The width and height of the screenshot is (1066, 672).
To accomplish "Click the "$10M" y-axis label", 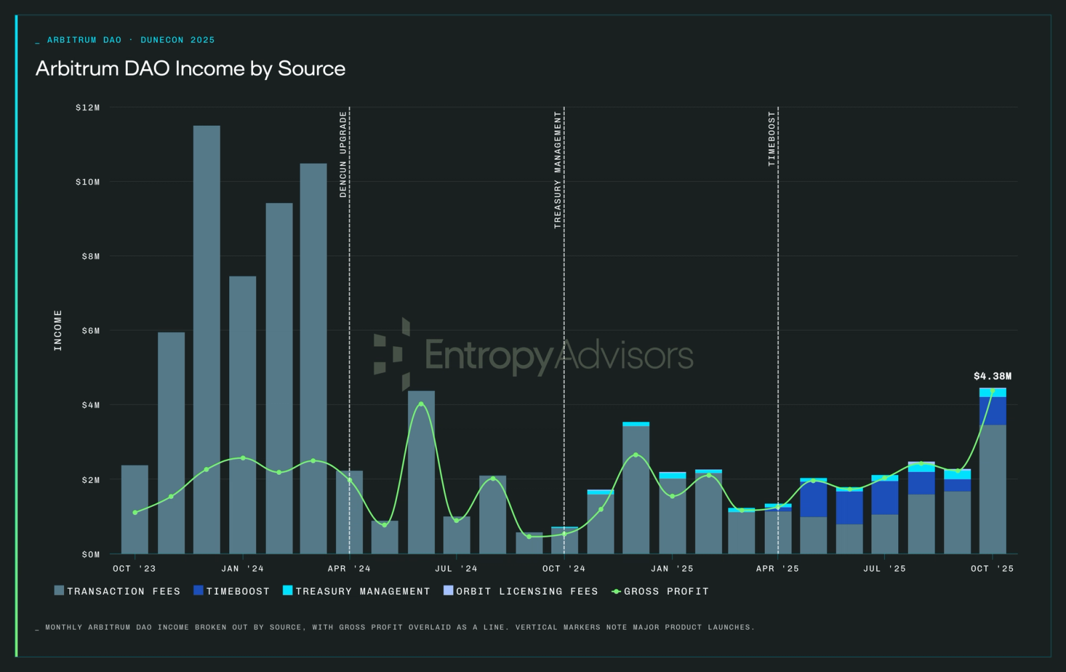I will [x=88, y=182].
